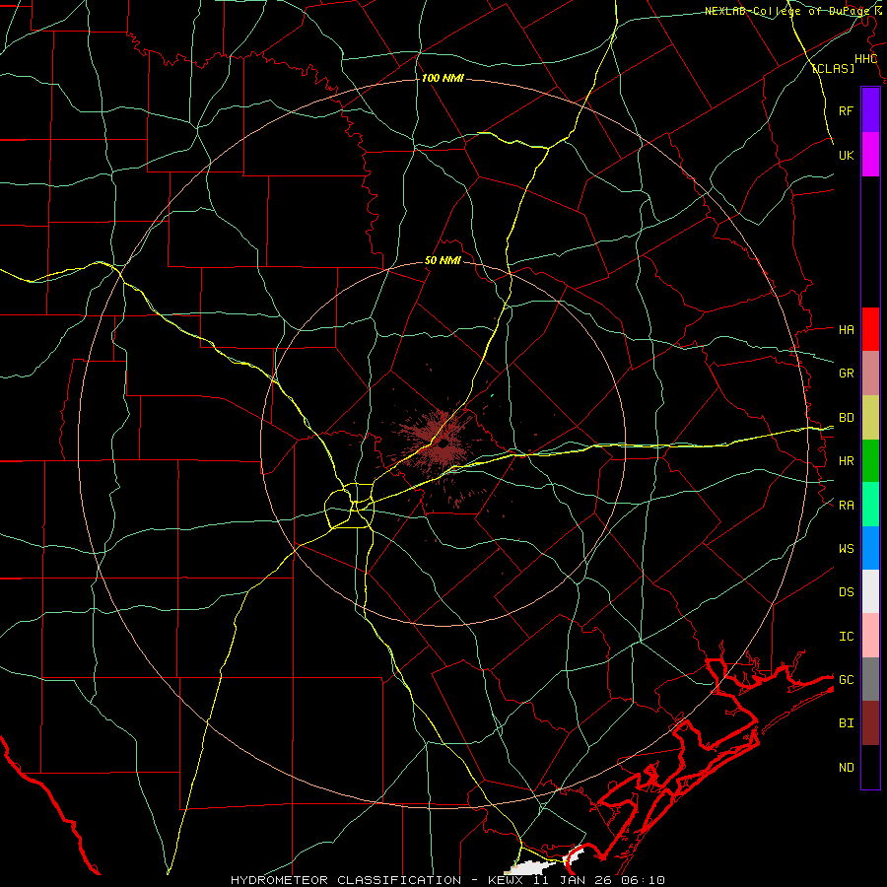
Task: Click the 50 NMI range ring label
Action: click(x=443, y=260)
